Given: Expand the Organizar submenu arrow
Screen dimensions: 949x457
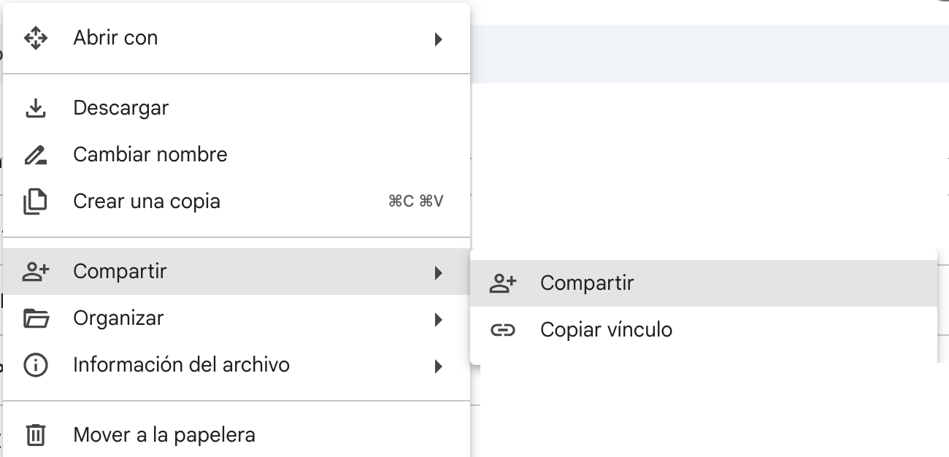Looking at the screenshot, I should pyautogui.click(x=438, y=319).
